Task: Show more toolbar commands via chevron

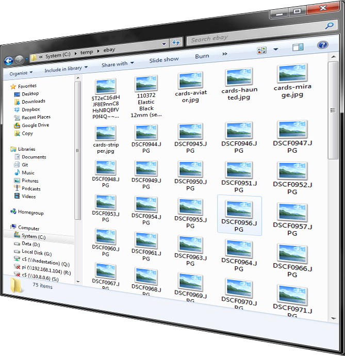Action: (225, 54)
